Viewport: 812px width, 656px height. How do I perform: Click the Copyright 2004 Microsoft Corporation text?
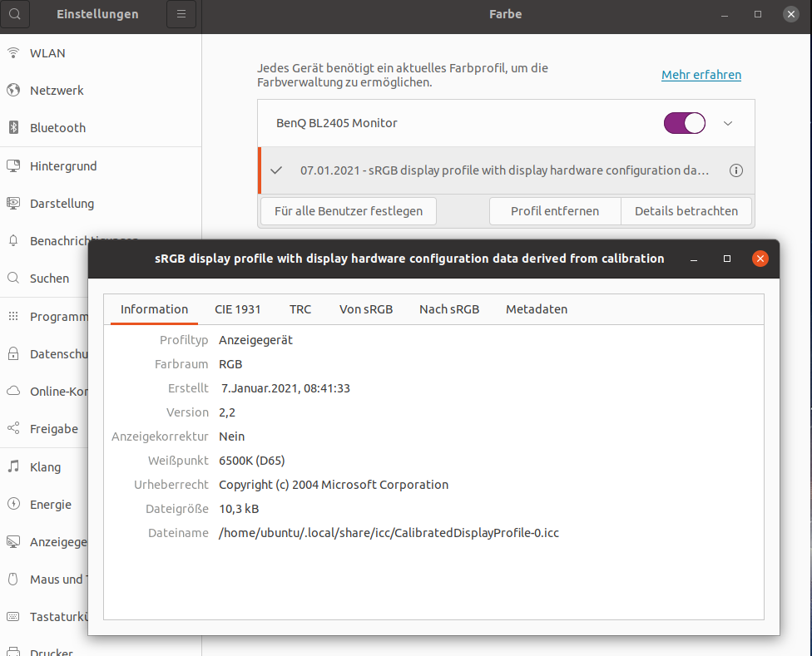click(x=334, y=485)
